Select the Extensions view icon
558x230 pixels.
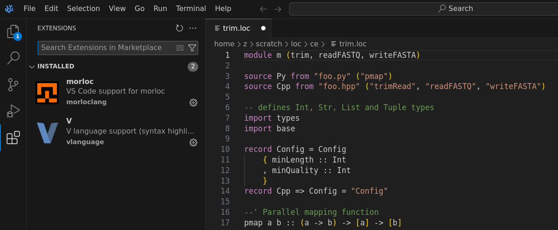[13, 137]
